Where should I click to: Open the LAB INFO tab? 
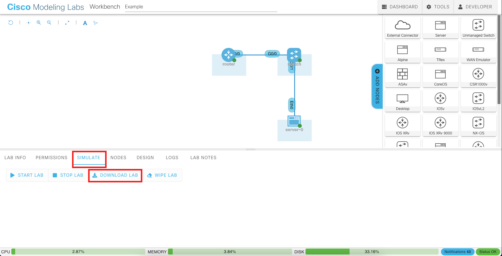(15, 158)
